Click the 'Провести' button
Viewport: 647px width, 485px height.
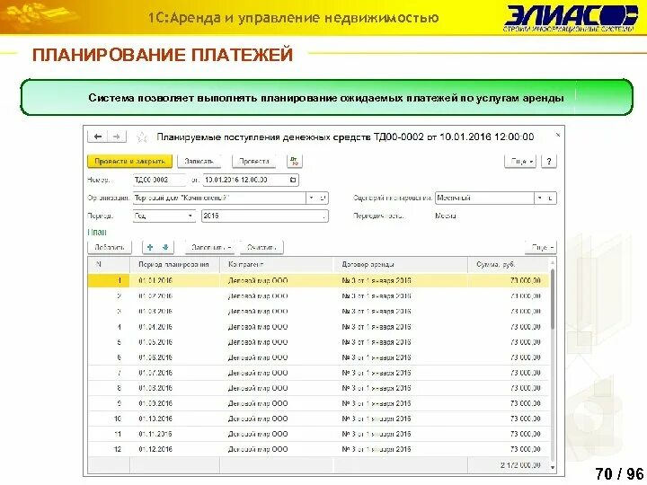[x=253, y=162]
